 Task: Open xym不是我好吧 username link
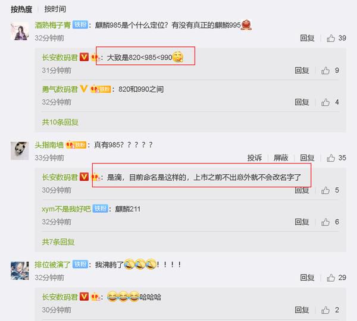[66, 209]
